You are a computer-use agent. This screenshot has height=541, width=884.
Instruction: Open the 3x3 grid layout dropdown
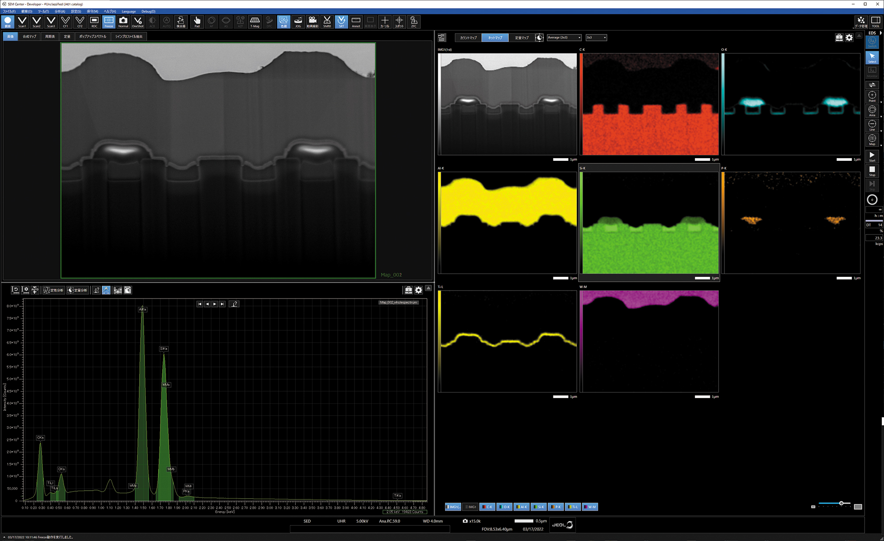(596, 38)
